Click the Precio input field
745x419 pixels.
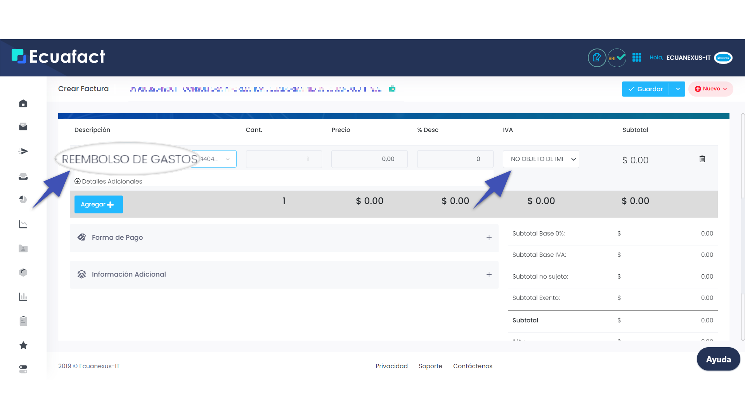coord(369,159)
